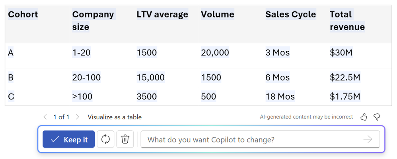Click the Cohort column header
The image size is (397, 159).
point(23,15)
